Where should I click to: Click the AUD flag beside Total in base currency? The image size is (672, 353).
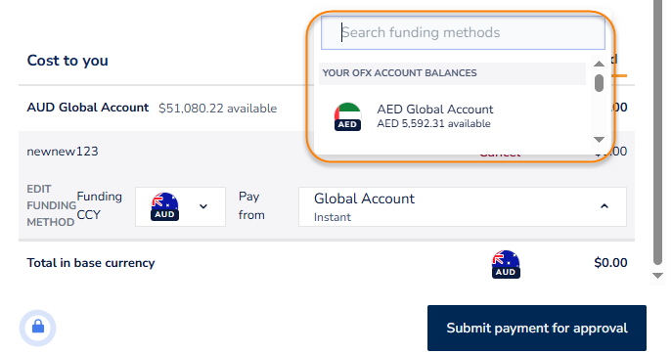pos(506,264)
